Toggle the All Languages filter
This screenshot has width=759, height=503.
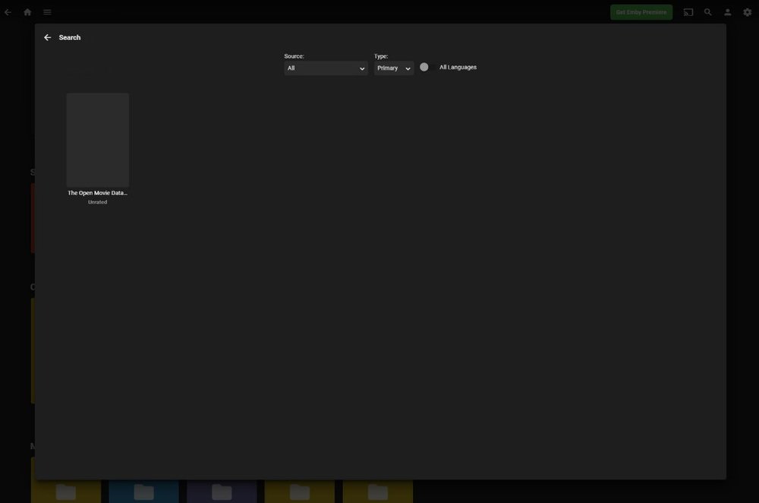pyautogui.click(x=425, y=67)
